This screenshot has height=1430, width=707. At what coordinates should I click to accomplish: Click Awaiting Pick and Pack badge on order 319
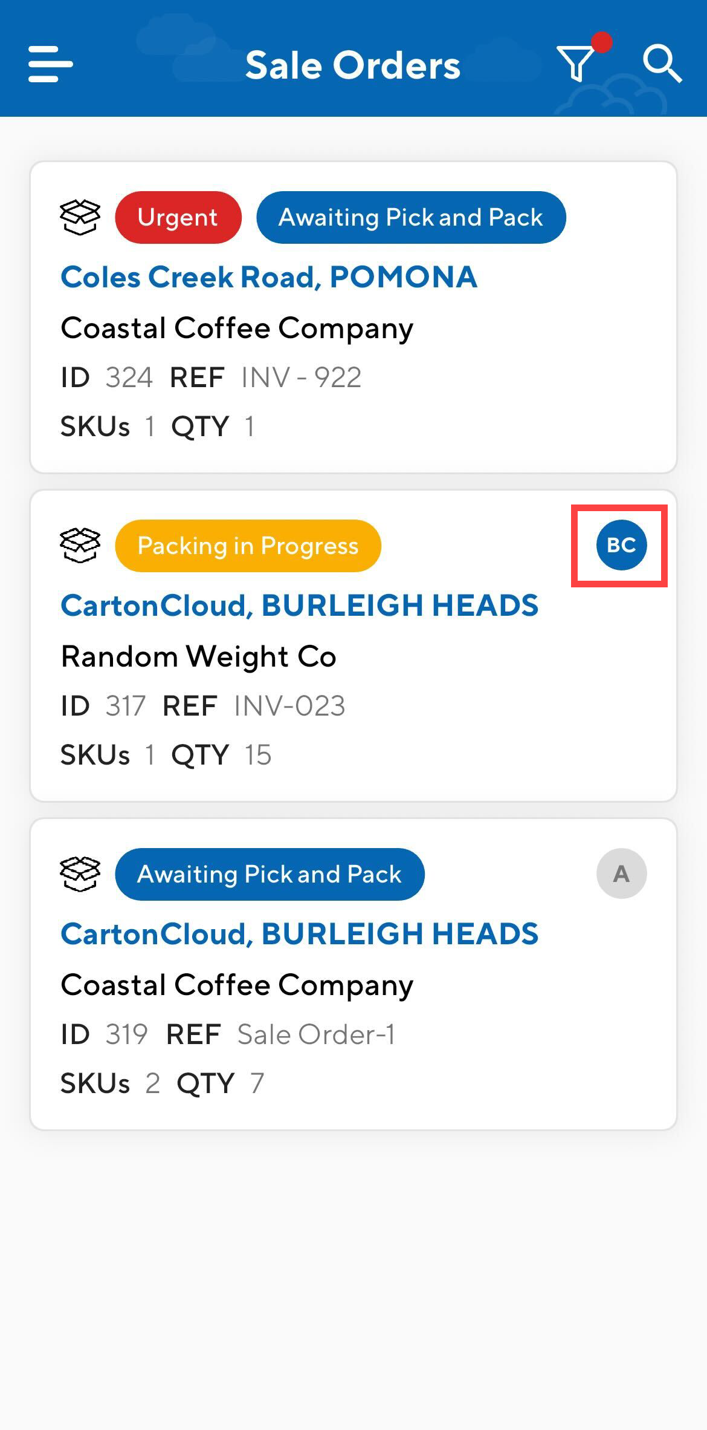coord(270,874)
